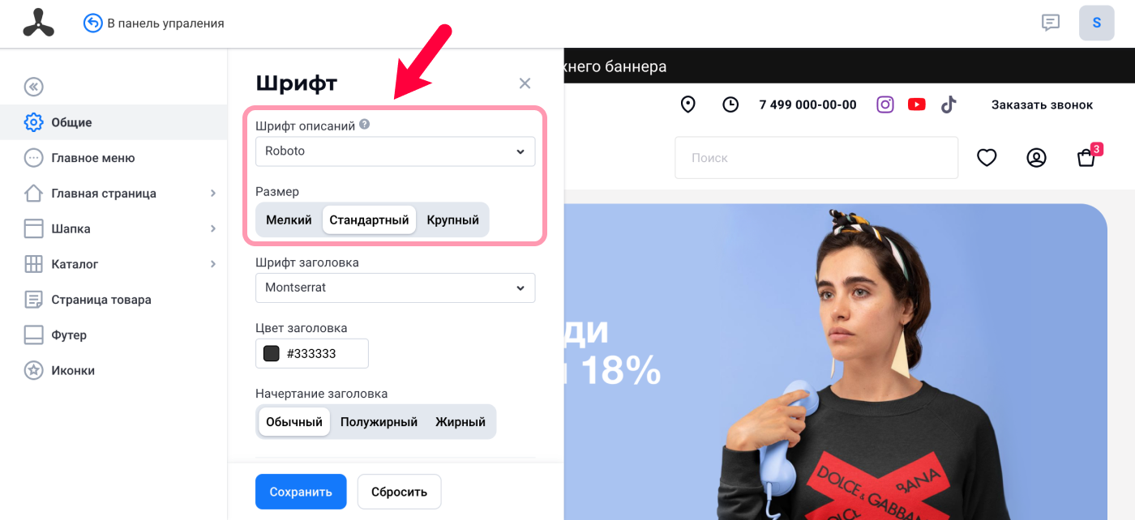The image size is (1135, 520).
Task: Choose Полужирный heading weight
Action: [x=379, y=422]
